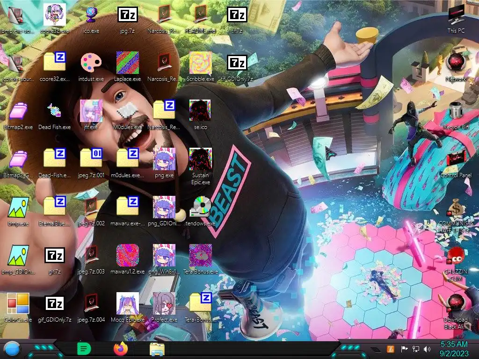Select the mawaru.exe-... zipped folder
The height and width of the screenshot is (359, 479).
click(127, 206)
